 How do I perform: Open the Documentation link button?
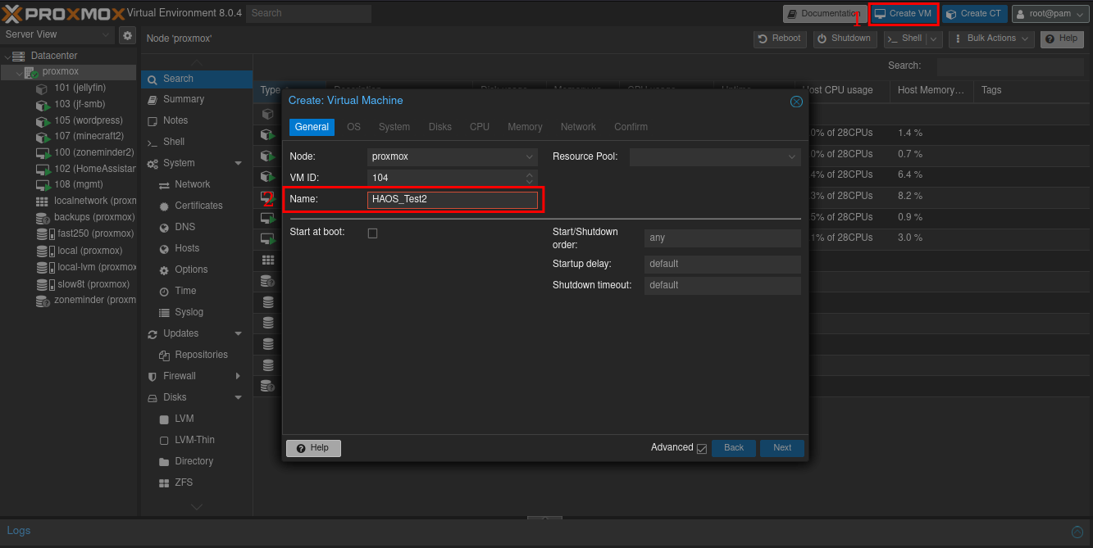(x=823, y=14)
